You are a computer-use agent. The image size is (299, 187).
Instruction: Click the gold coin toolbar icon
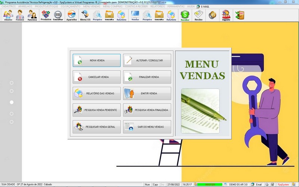[212, 15]
